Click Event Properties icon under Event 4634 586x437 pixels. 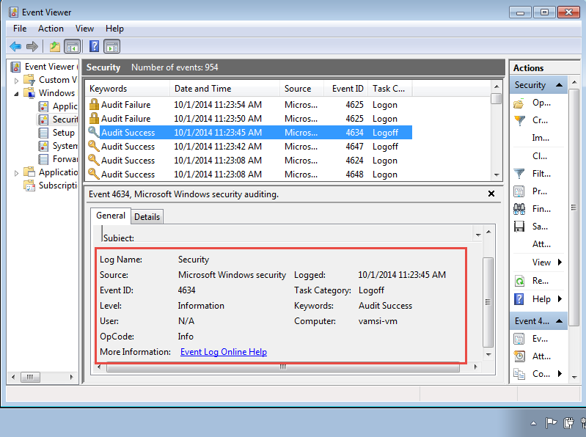coord(519,339)
